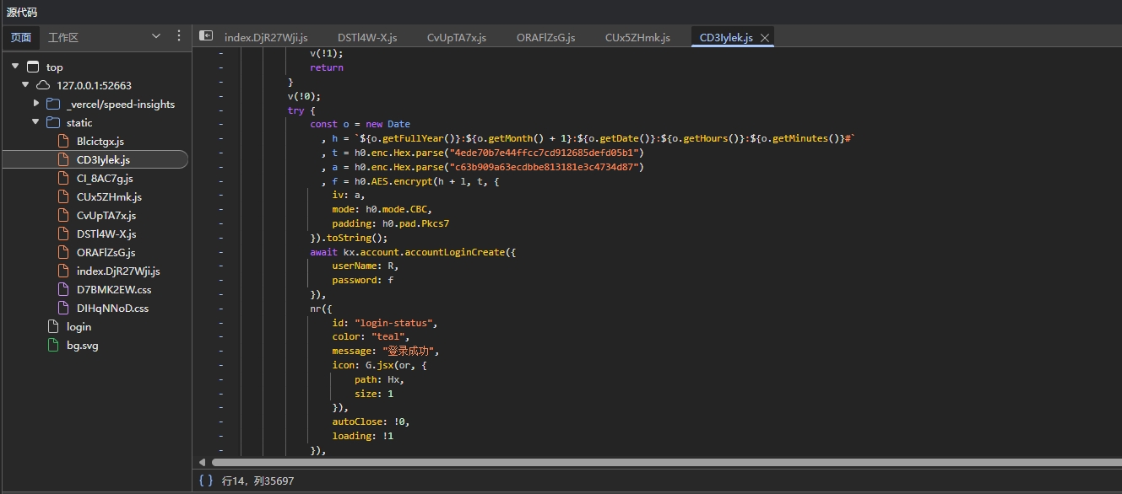Click the static folder icon
1122x494 pixels.
[x=53, y=123]
